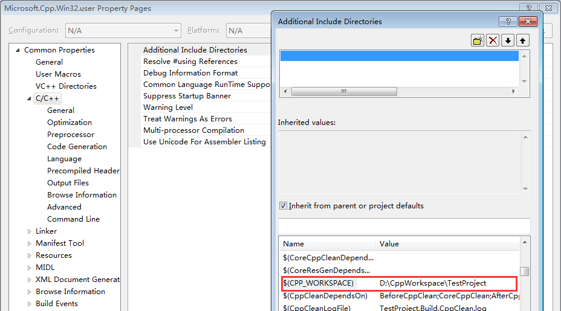Click the Delete line X icon

[x=493, y=40]
